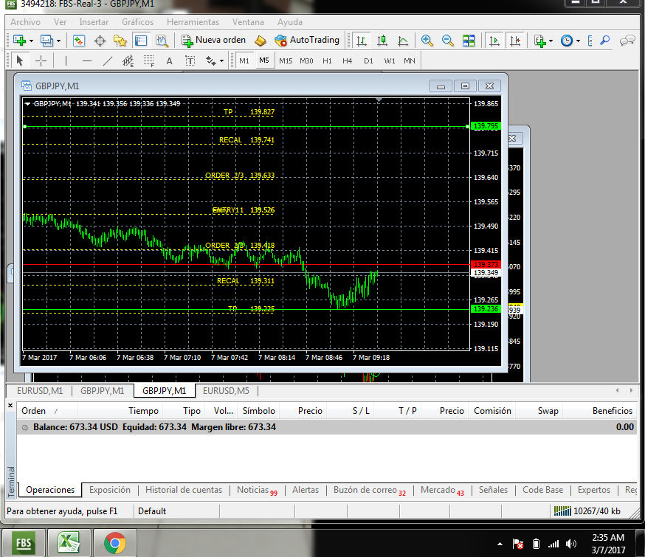Tile chart windows with the grid icon

pos(469,41)
